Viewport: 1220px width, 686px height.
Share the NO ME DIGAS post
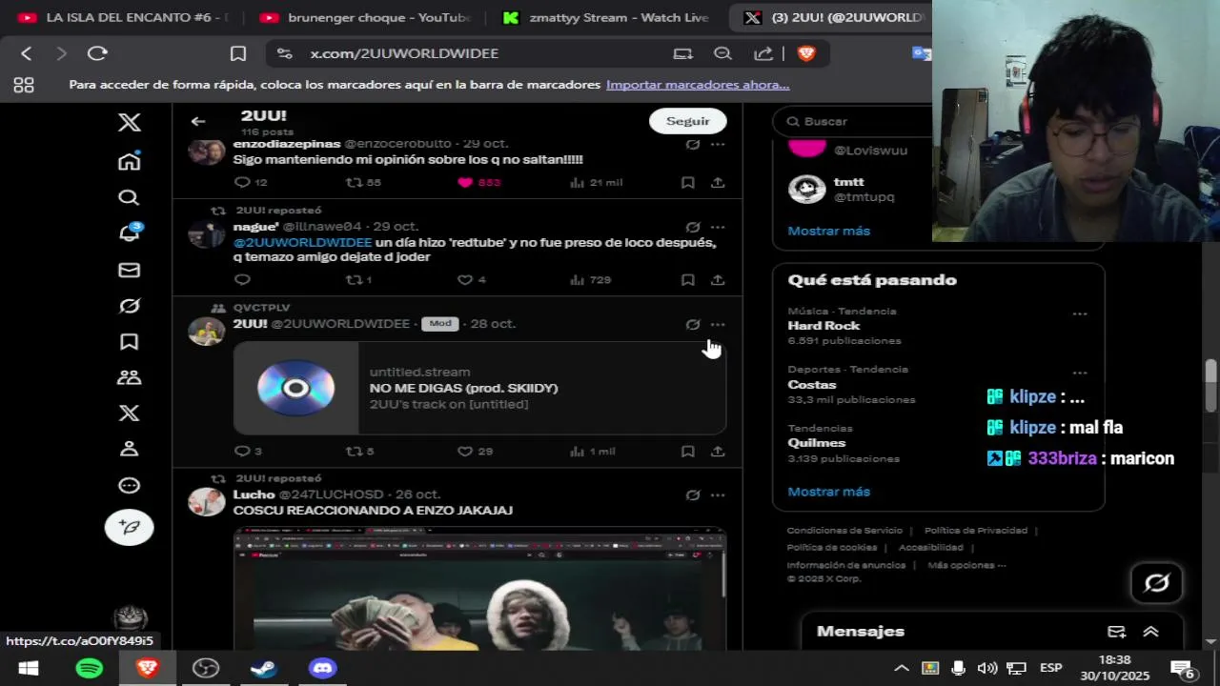coord(718,452)
